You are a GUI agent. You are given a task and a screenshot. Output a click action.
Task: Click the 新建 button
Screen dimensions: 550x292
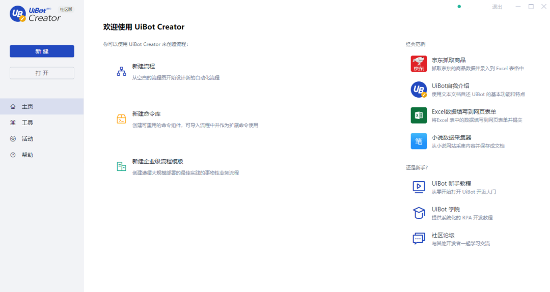coord(42,51)
